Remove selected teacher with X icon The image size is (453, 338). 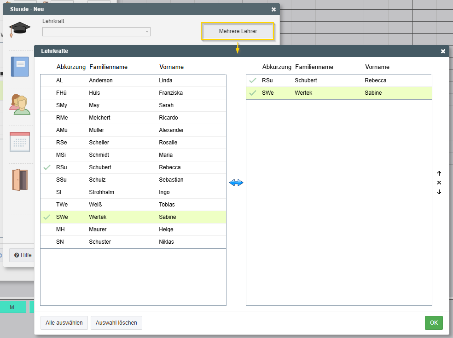pyautogui.click(x=439, y=183)
